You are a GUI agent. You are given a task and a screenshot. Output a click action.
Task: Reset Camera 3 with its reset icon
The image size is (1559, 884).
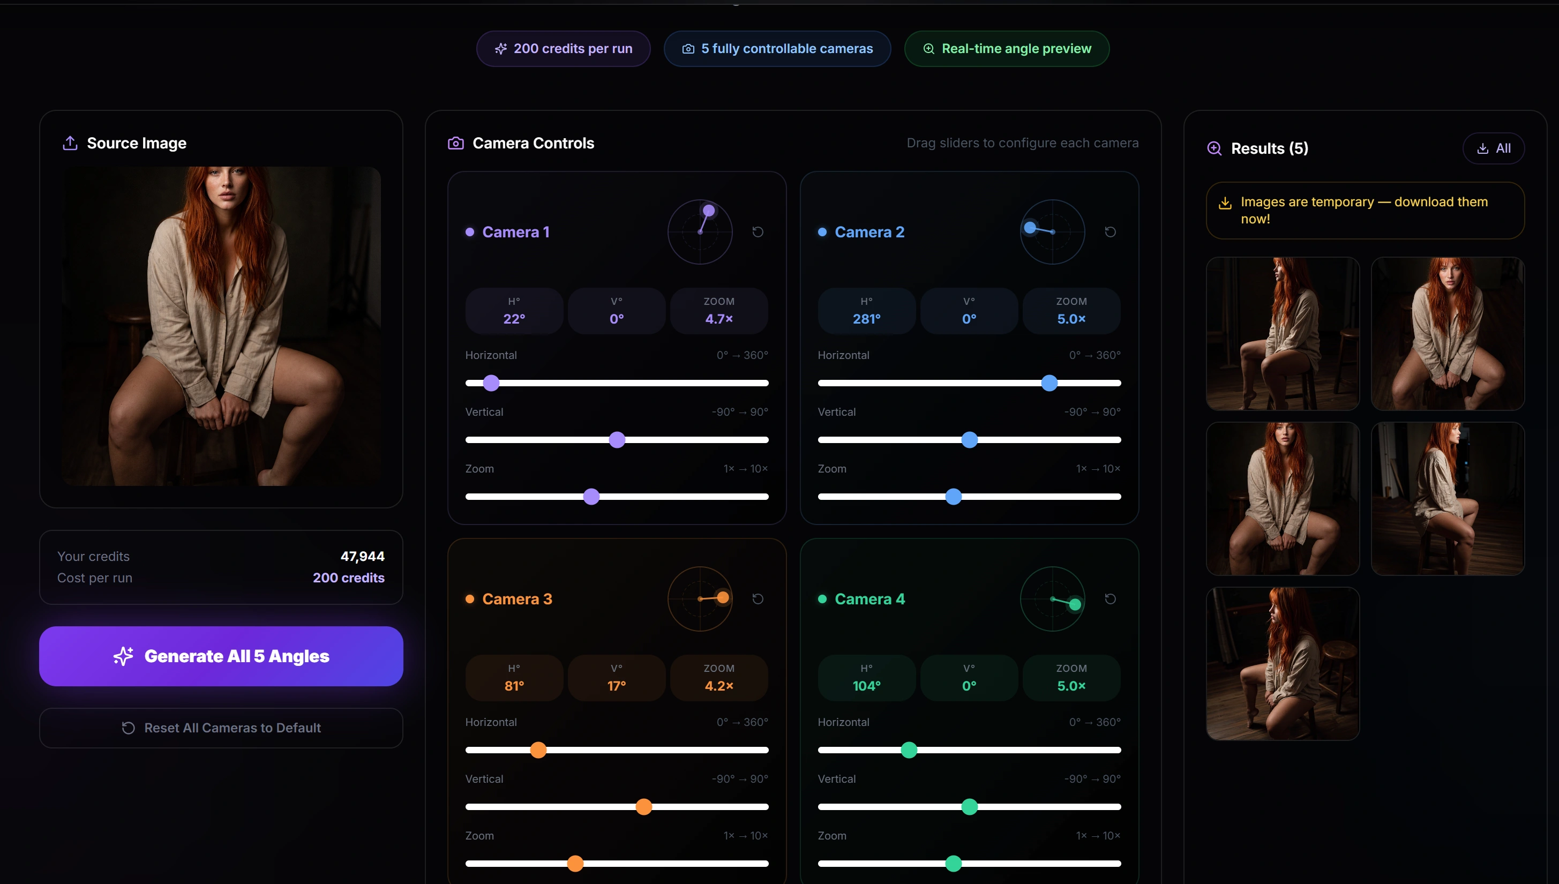pyautogui.click(x=758, y=600)
